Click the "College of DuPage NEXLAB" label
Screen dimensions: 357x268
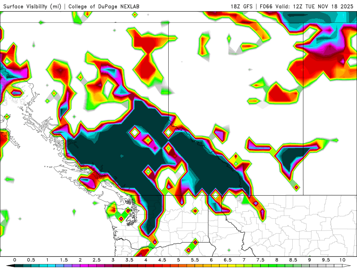104,6
